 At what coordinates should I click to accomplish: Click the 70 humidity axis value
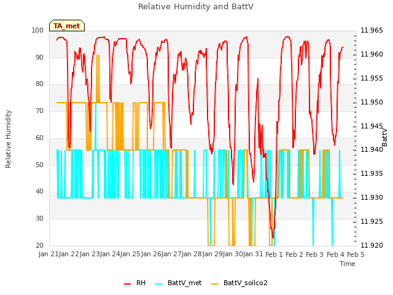(x=39, y=111)
